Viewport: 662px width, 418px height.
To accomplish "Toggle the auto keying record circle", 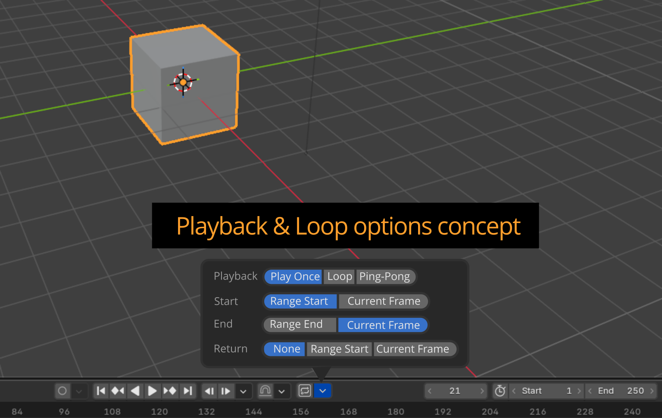I will pos(62,391).
